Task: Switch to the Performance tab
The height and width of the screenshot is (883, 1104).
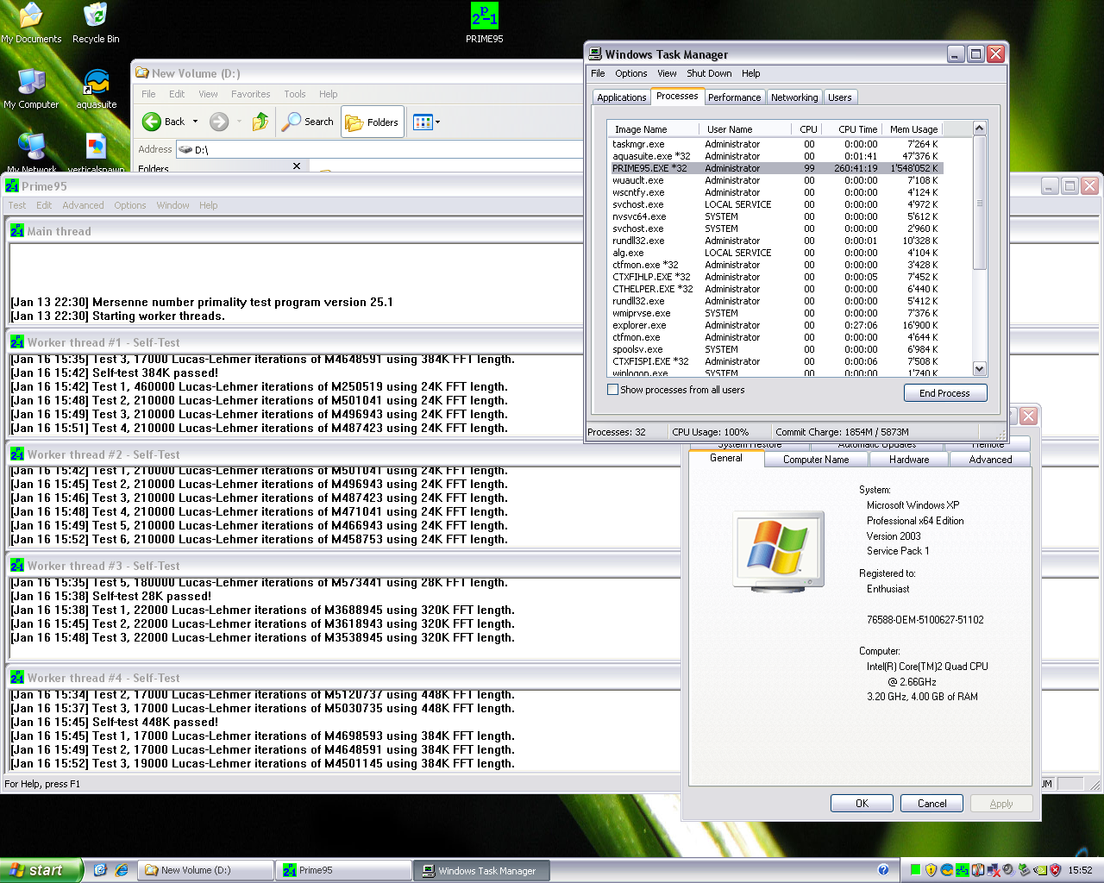Action: point(734,97)
